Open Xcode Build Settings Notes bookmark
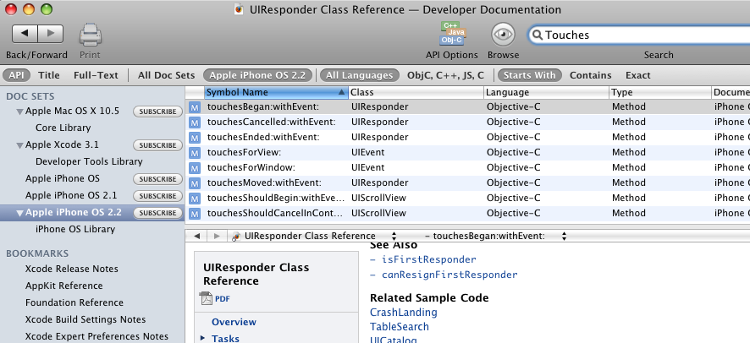The width and height of the screenshot is (750, 343). [85, 319]
